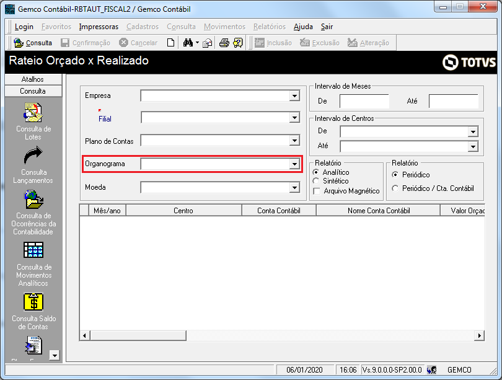Open the Consulta Lançamentos arrow icon
The height and width of the screenshot is (380, 502).
tap(33, 156)
